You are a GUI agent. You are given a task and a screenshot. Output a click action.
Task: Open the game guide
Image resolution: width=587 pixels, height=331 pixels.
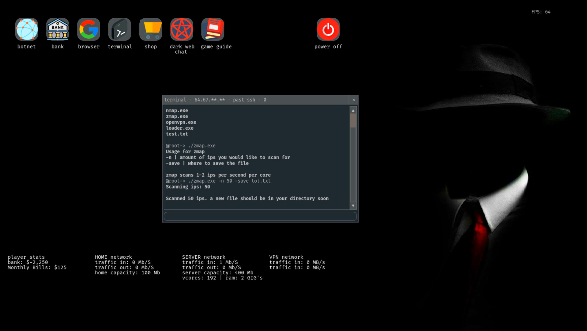[213, 29]
